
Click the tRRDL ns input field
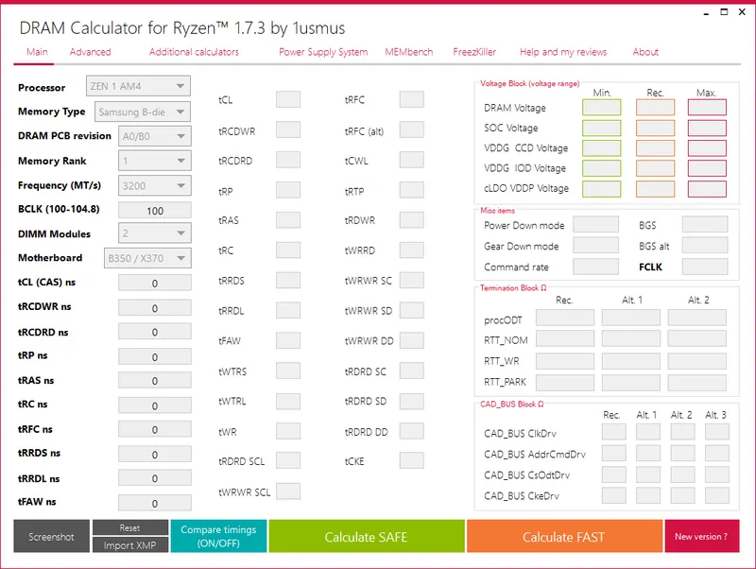click(x=155, y=478)
